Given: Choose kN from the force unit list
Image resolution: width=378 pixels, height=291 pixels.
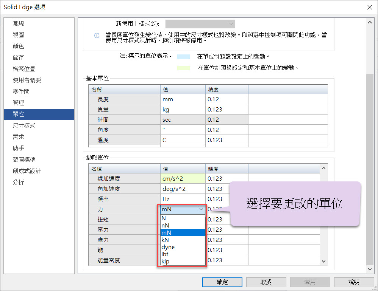Looking at the screenshot, I should (x=183, y=240).
